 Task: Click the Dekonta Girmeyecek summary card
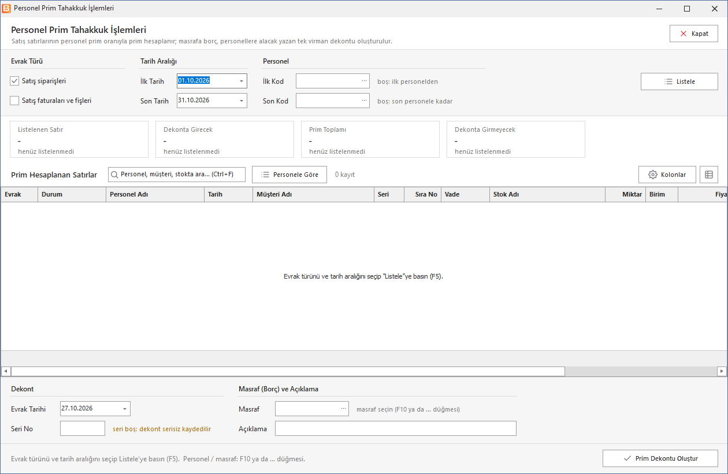[x=516, y=139]
